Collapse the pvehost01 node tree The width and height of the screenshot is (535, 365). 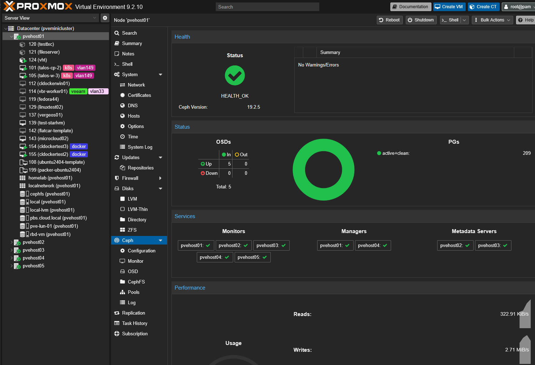tap(11, 36)
